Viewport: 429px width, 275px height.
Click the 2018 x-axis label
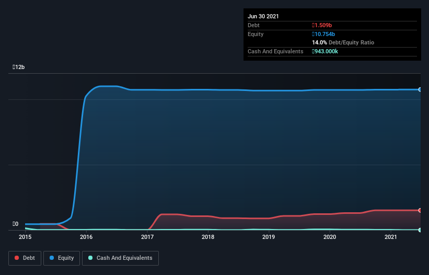(208, 237)
